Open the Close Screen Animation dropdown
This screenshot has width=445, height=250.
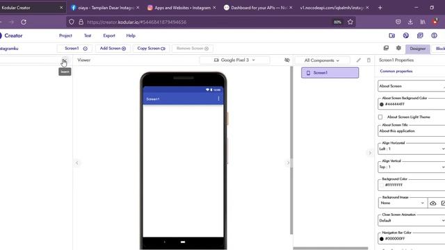(411, 221)
